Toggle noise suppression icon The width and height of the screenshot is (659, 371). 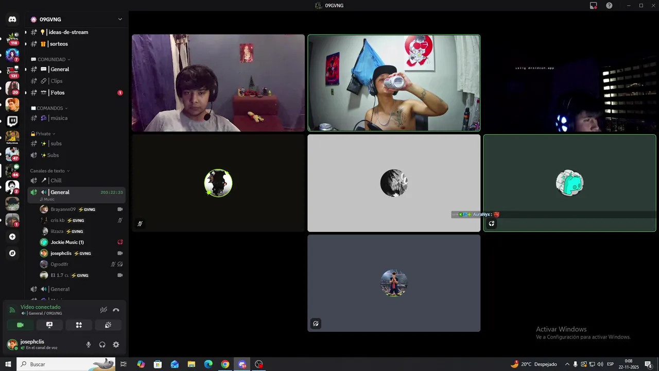(x=103, y=310)
